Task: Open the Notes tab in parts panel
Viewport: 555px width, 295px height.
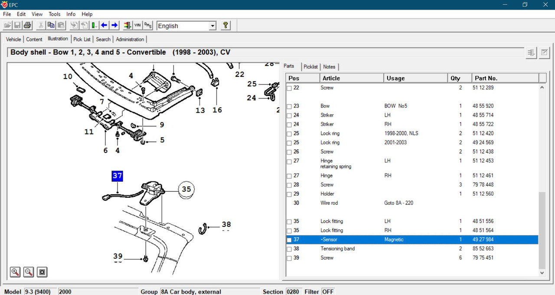Action: point(329,67)
